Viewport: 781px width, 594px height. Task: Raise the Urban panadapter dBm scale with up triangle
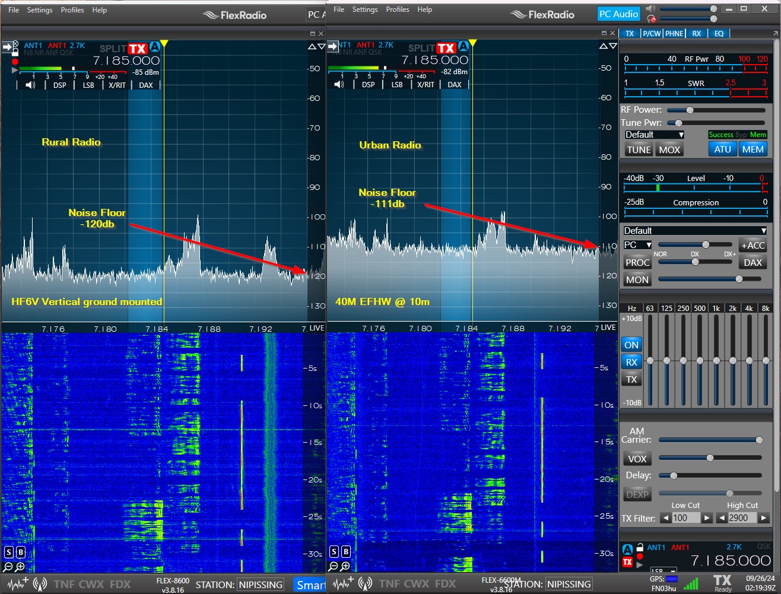pos(604,46)
